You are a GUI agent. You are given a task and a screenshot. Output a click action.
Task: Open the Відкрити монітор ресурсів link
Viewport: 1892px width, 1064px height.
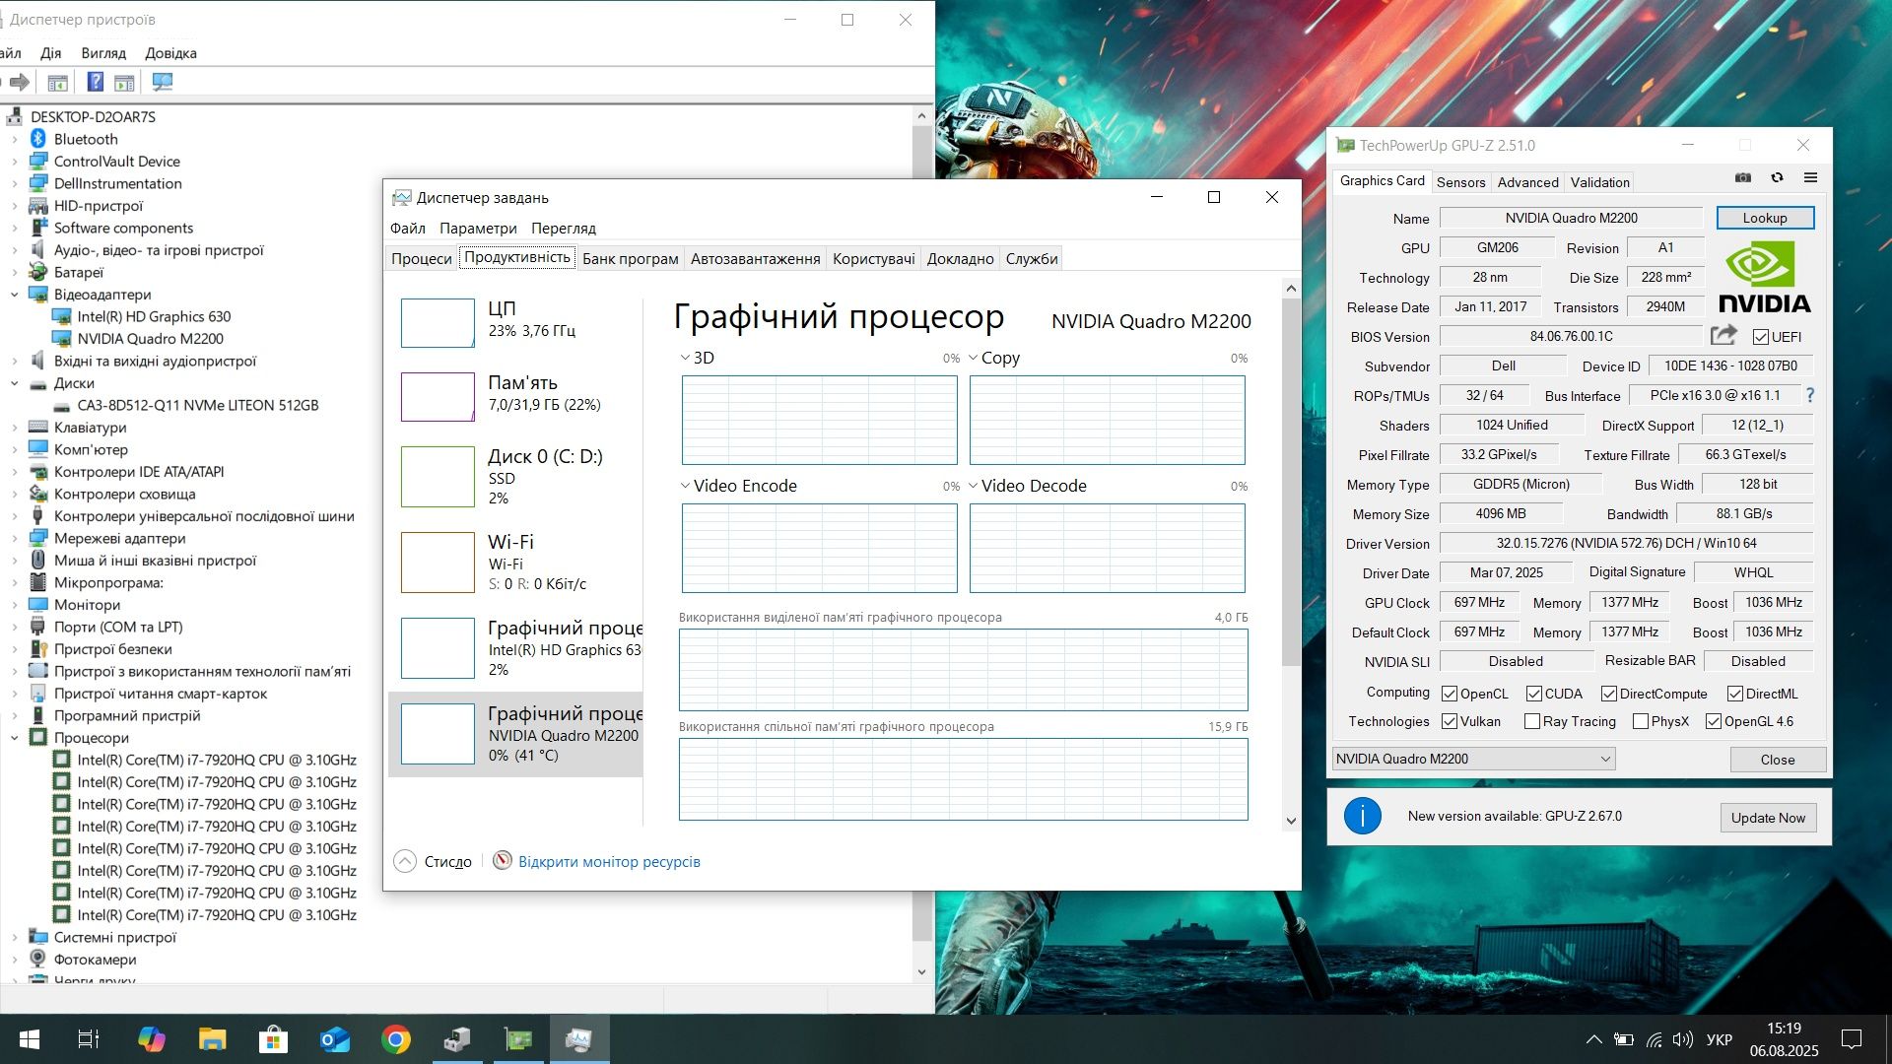click(609, 861)
